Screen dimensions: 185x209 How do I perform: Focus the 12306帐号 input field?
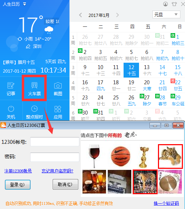click(55, 142)
